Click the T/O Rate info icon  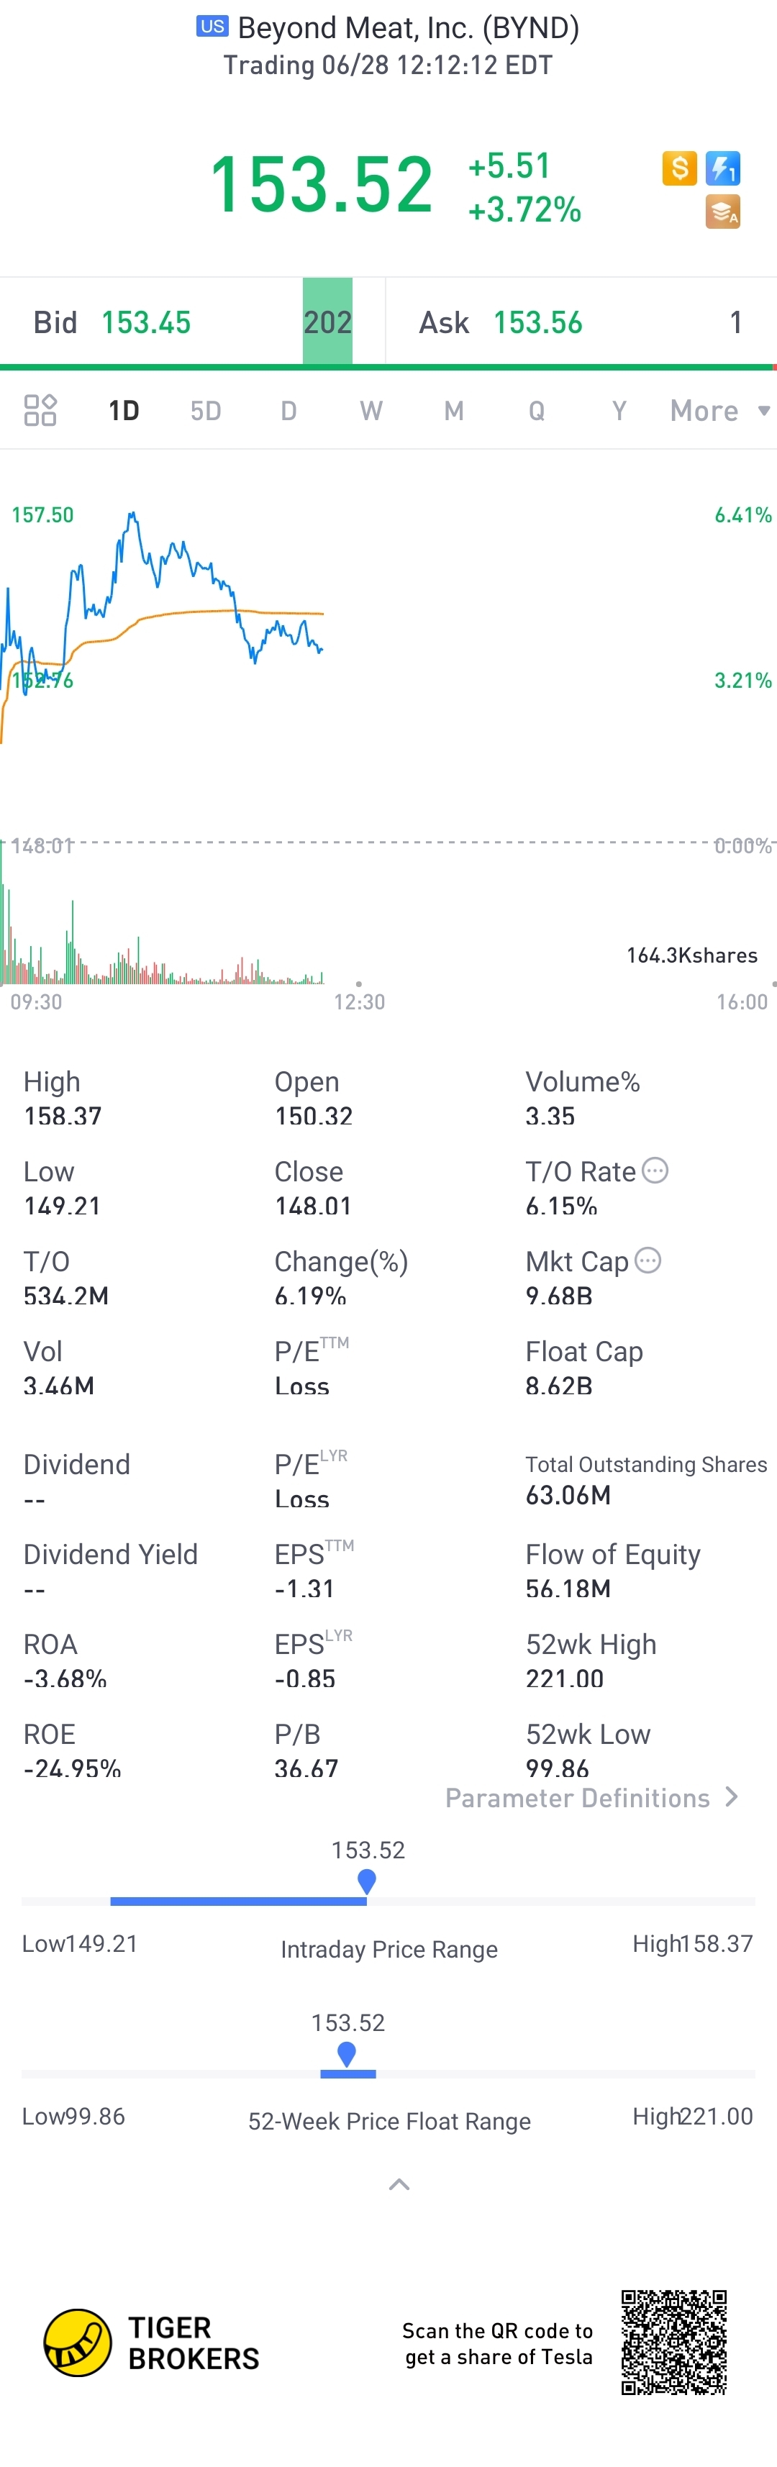[655, 1171]
